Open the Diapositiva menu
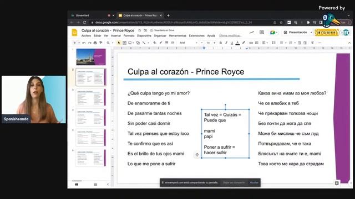355x199 pixels. [144, 35]
